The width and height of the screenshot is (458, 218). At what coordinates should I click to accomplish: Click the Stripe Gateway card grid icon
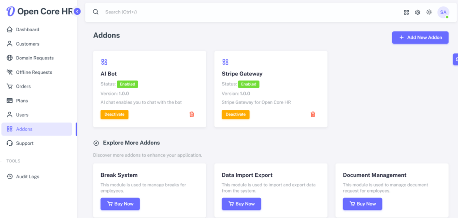[x=225, y=62]
